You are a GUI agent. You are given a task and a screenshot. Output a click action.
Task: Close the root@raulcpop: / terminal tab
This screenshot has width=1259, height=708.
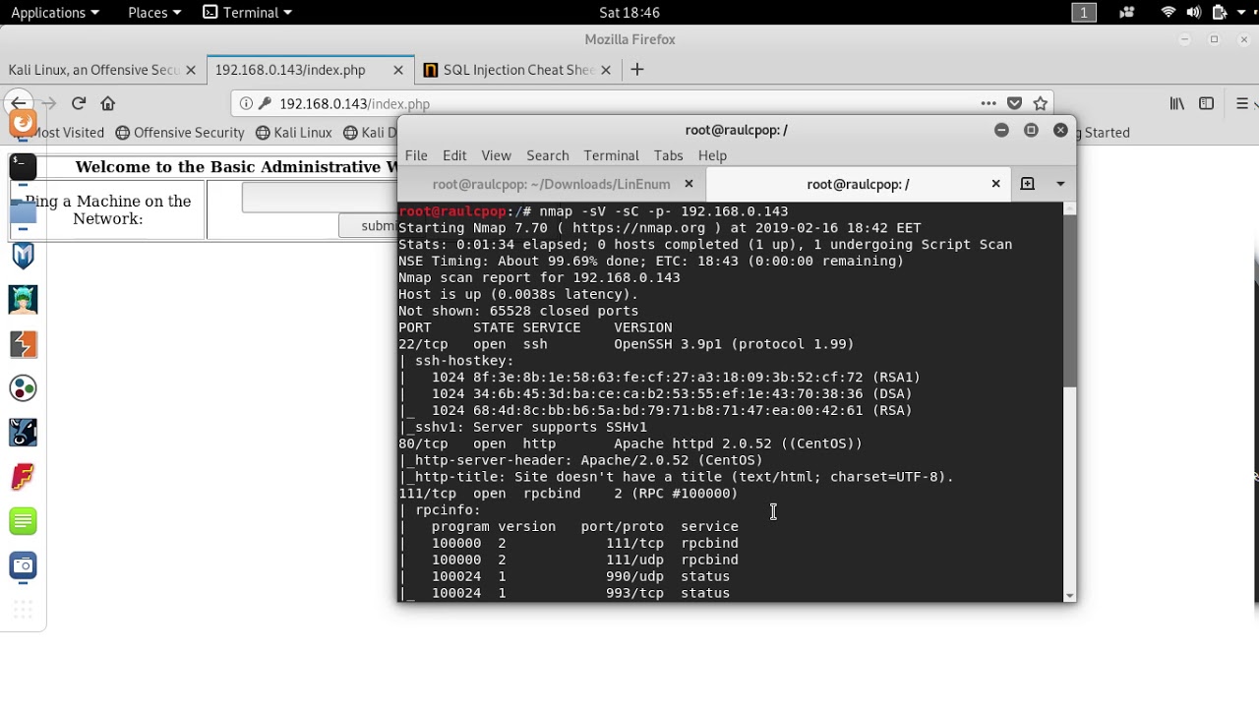[995, 184]
